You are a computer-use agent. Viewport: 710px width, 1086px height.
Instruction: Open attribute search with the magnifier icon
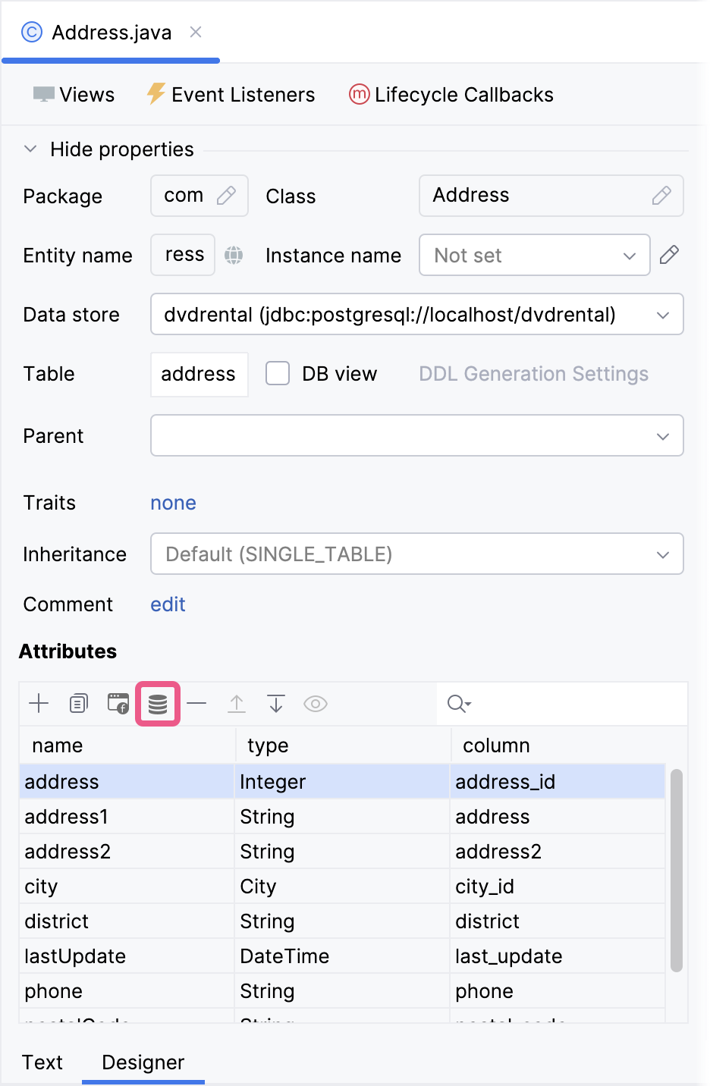[x=457, y=703]
